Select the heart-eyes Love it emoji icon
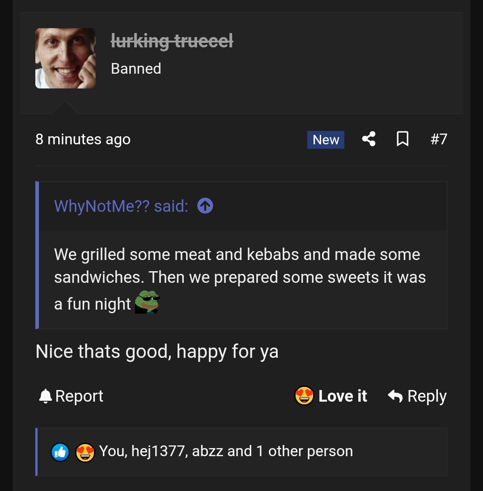483x491 pixels. point(305,395)
